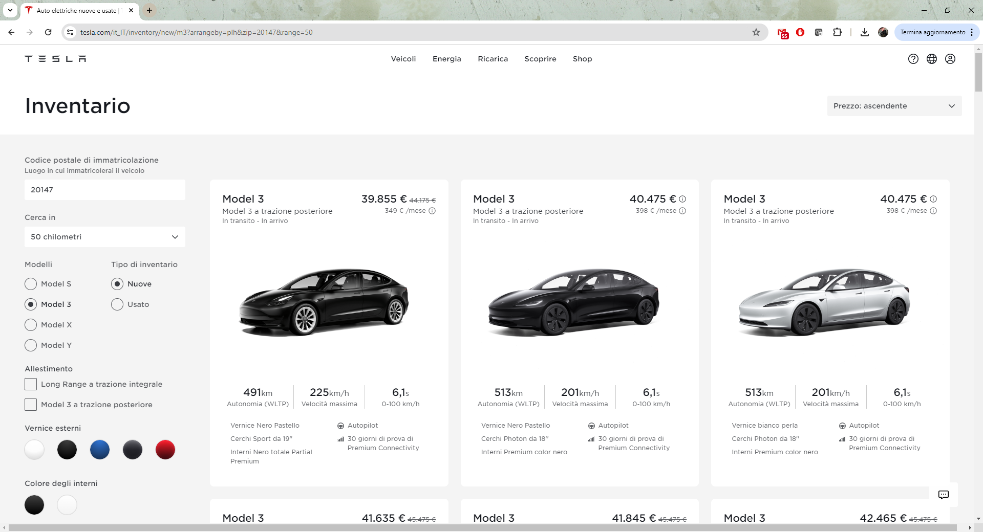Check Long Range a trazione integrale
983x532 pixels.
point(31,384)
